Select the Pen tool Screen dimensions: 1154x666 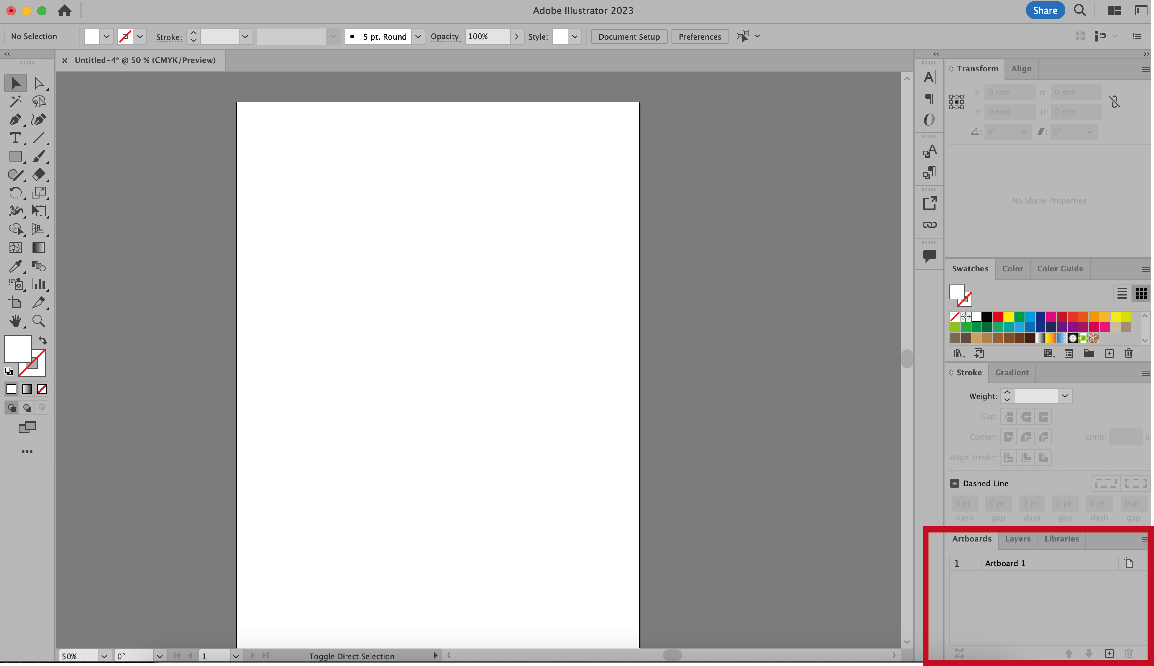point(15,120)
